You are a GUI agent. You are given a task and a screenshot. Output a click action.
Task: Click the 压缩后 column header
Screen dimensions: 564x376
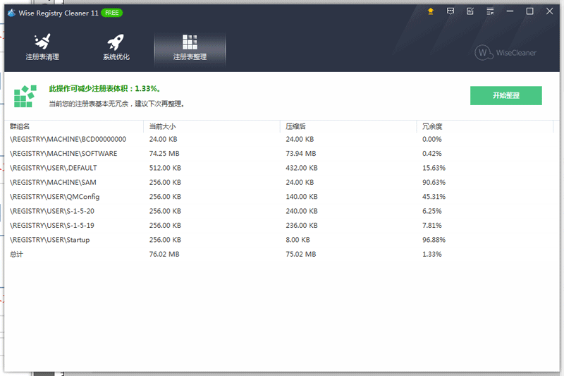coord(295,126)
